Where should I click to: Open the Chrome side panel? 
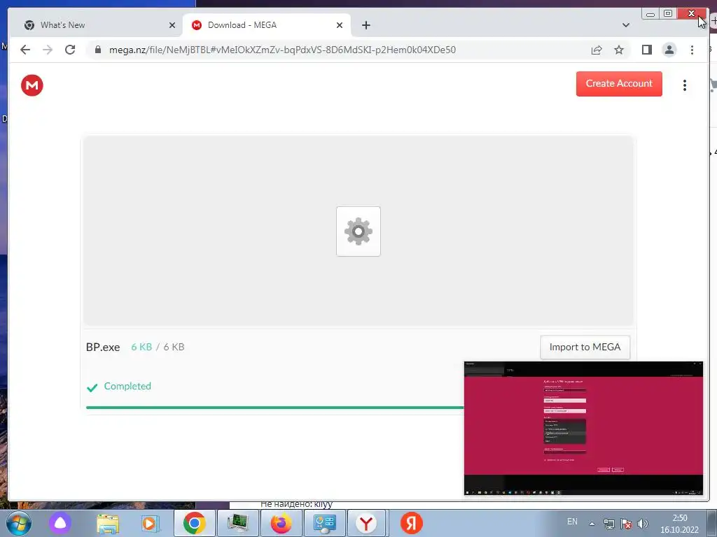646,50
